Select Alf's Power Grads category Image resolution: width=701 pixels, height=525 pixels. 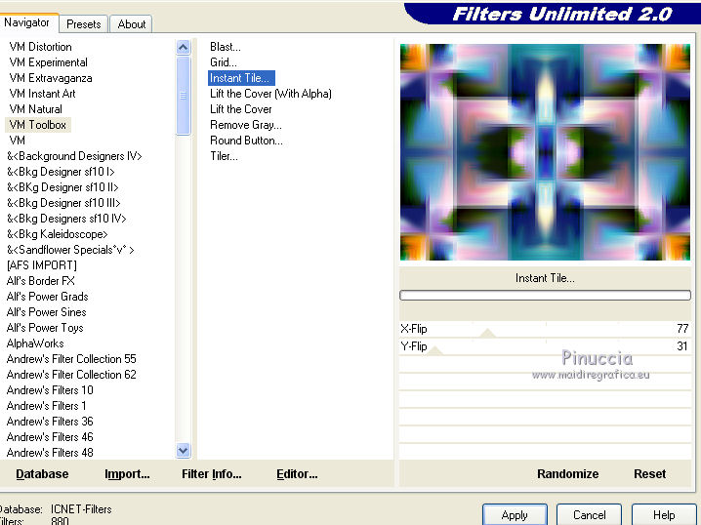[x=48, y=297]
